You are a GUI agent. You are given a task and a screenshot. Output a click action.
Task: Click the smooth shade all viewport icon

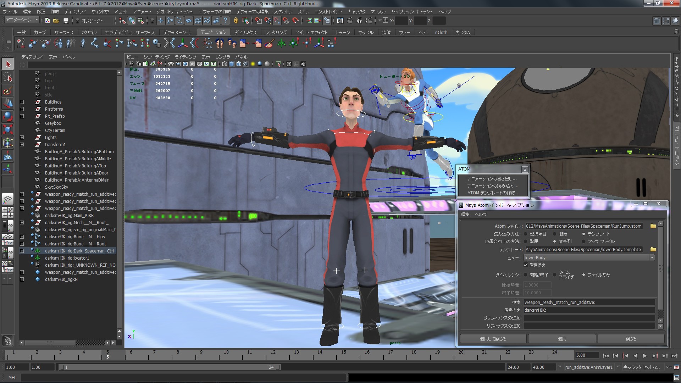coord(232,64)
